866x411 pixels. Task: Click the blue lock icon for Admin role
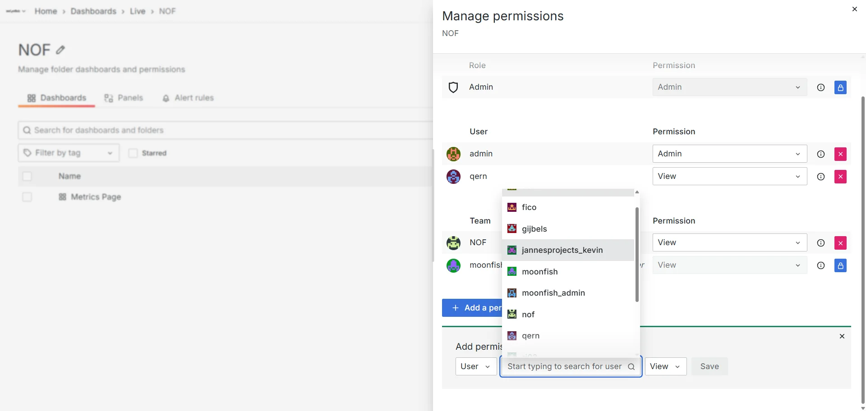click(840, 87)
